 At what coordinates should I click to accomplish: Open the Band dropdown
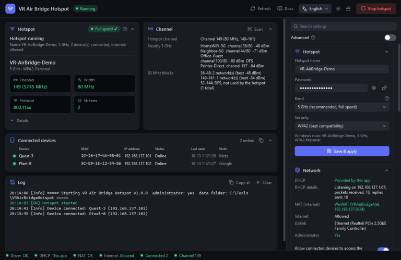(x=341, y=107)
